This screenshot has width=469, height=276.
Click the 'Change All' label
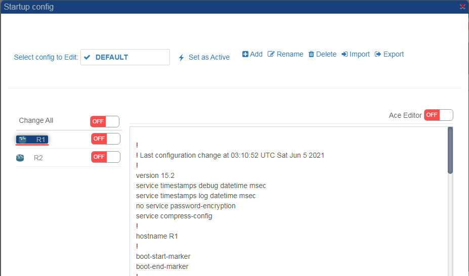coord(36,120)
